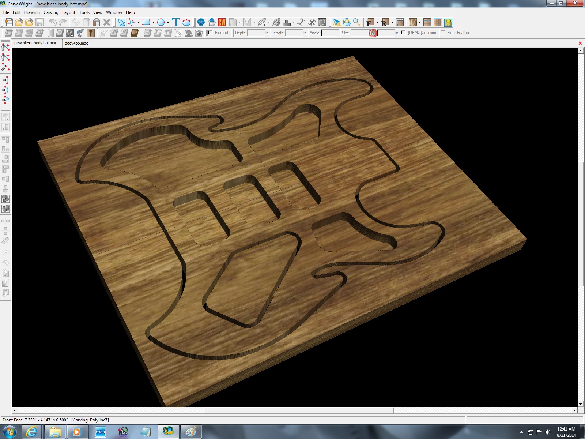Viewport: 585px width, 439px height.
Task: Enable the Pierced checkbox
Action: (x=210, y=33)
